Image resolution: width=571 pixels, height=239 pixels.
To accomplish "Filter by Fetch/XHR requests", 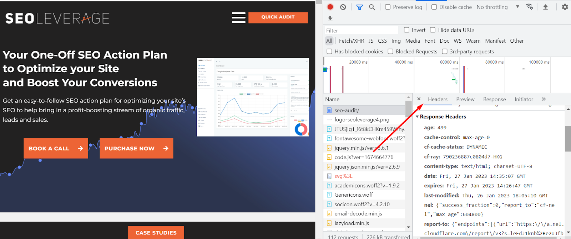I will pos(352,41).
